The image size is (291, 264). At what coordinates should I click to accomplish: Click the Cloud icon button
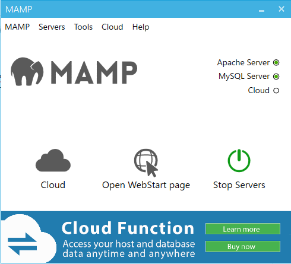(x=53, y=160)
